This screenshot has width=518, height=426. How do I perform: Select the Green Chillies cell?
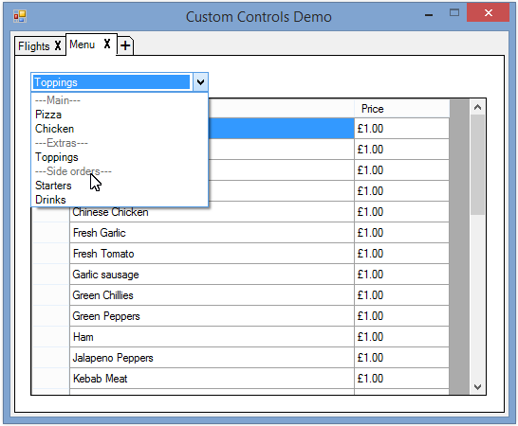[x=212, y=295]
